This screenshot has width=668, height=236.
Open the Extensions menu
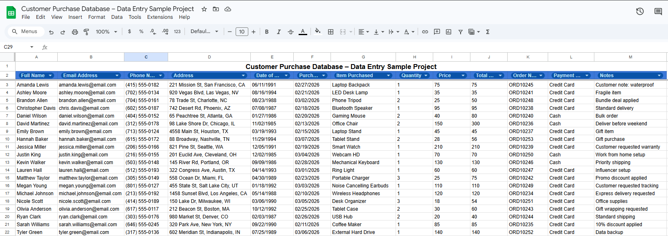tap(160, 17)
